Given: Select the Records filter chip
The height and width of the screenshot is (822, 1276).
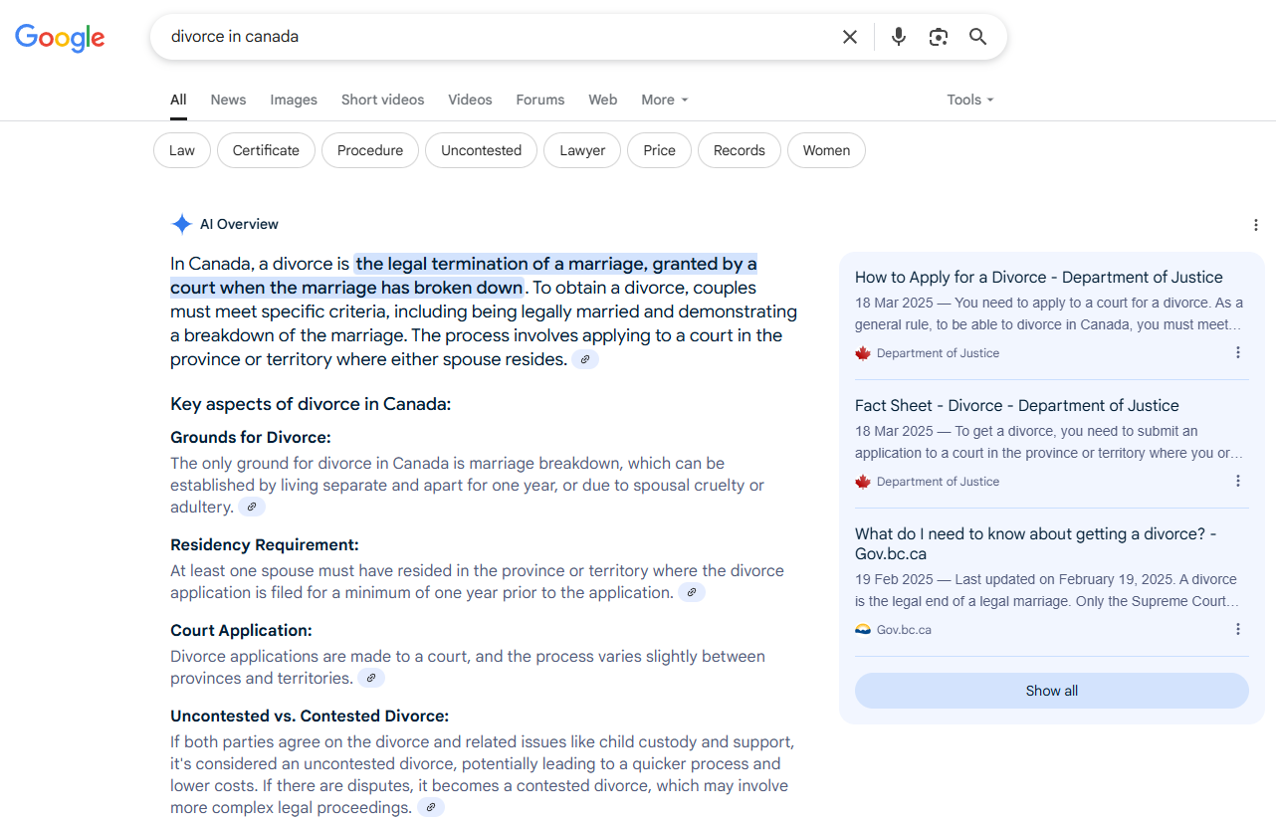Looking at the screenshot, I should click(x=740, y=150).
